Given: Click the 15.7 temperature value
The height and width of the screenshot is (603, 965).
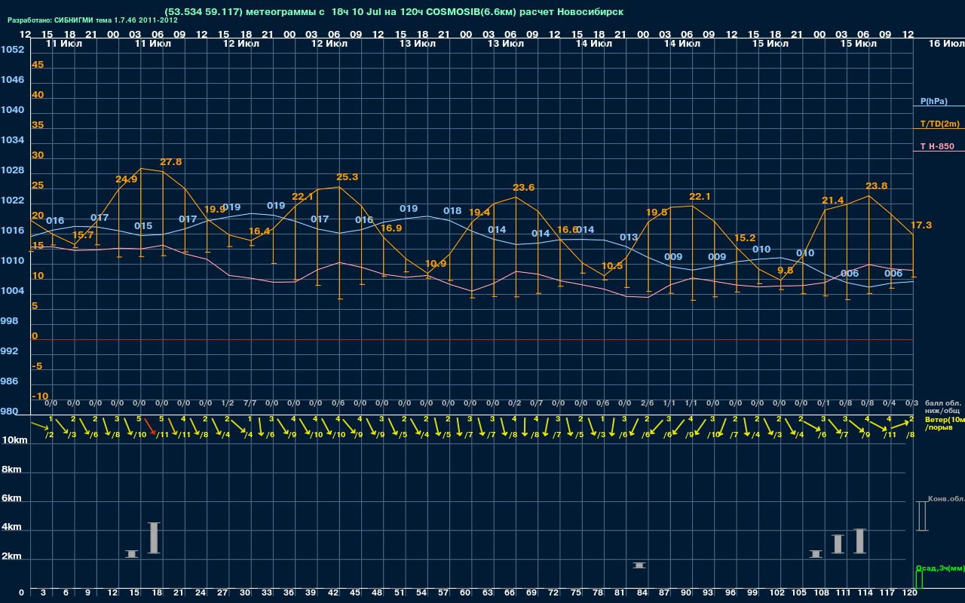Looking at the screenshot, I should pyautogui.click(x=83, y=235).
